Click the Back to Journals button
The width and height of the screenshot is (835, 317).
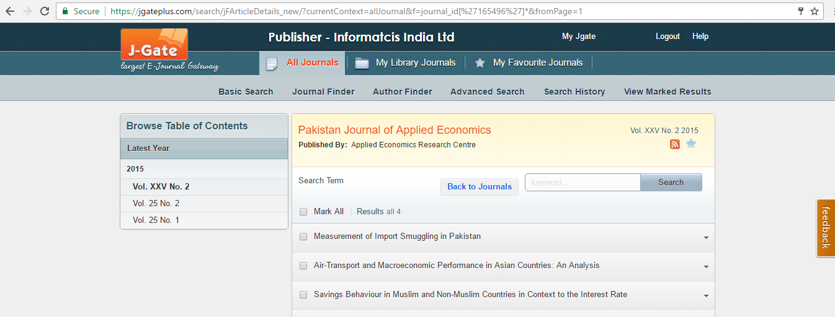[480, 186]
